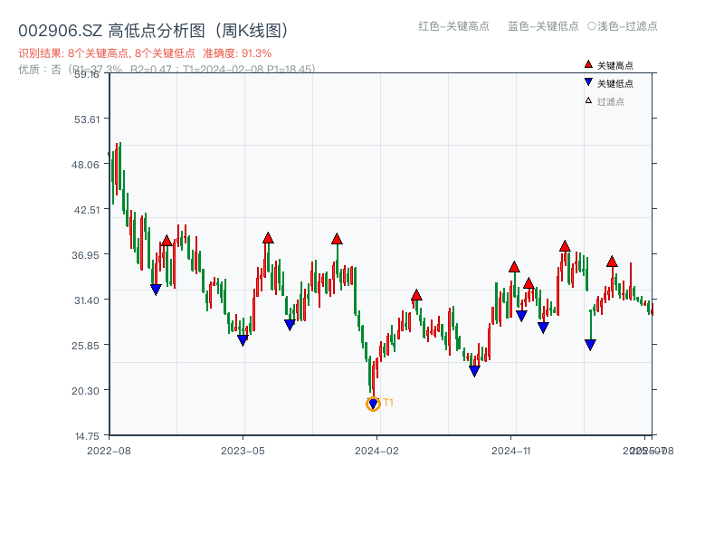The image size is (724, 543).
Task: Click the earliest red key-high triangle
Action: point(167,241)
